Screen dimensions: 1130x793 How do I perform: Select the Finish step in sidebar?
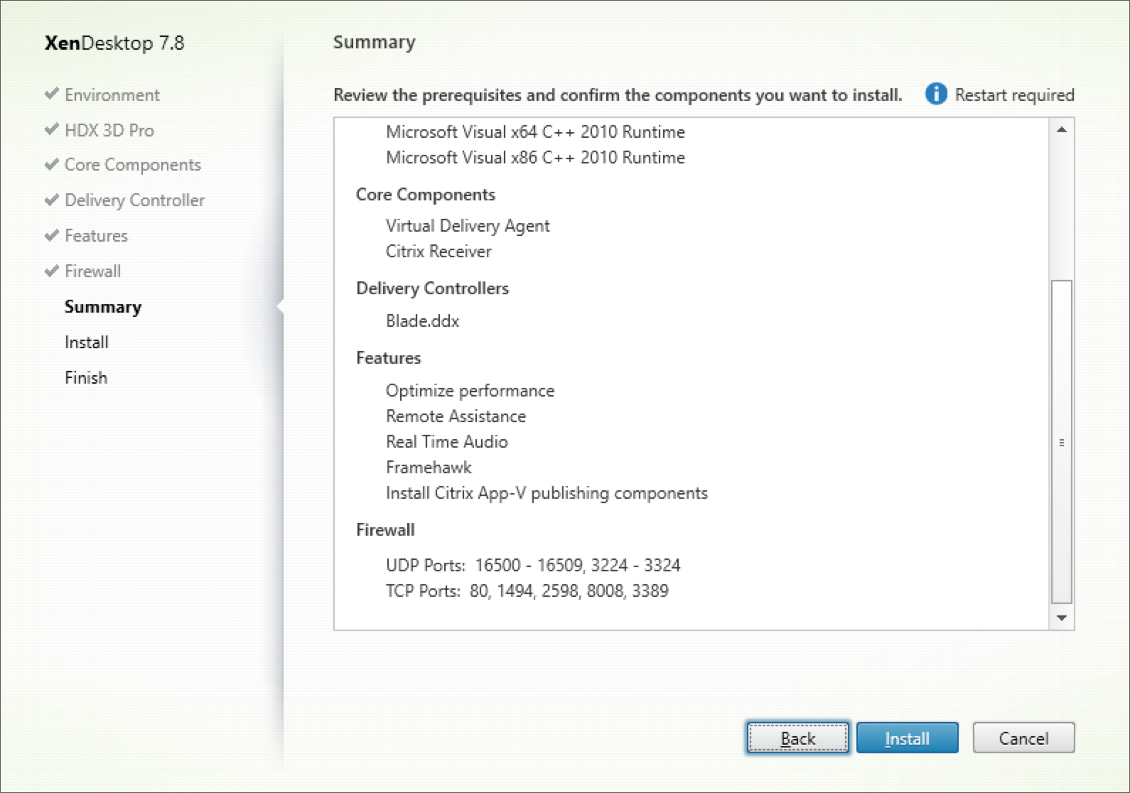click(x=86, y=378)
